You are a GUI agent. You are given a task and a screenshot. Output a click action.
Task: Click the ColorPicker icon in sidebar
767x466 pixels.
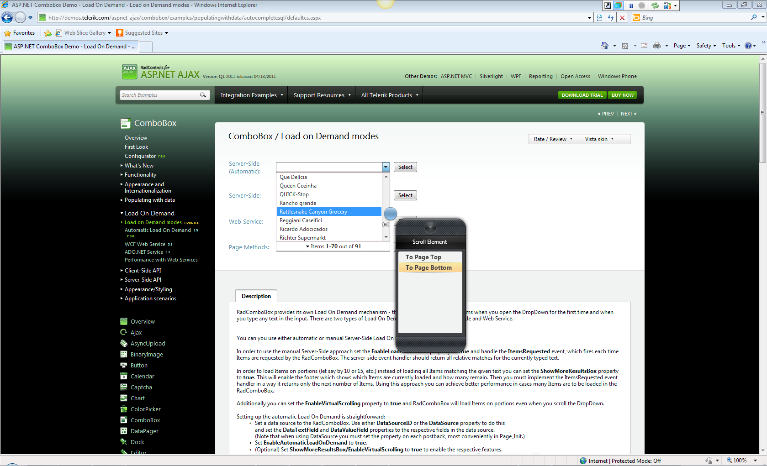pos(123,409)
